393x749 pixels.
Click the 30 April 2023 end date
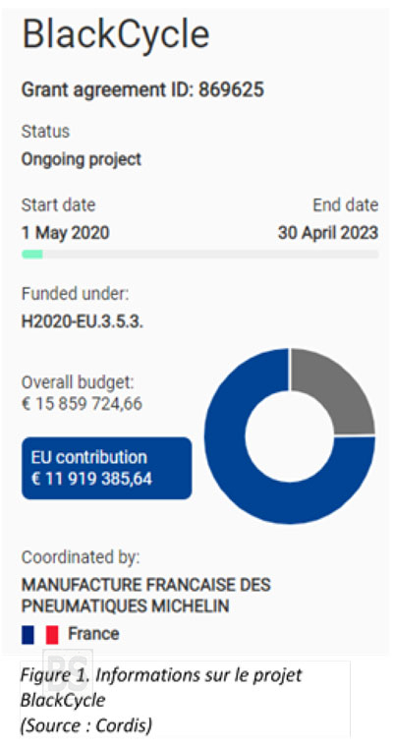328,233
